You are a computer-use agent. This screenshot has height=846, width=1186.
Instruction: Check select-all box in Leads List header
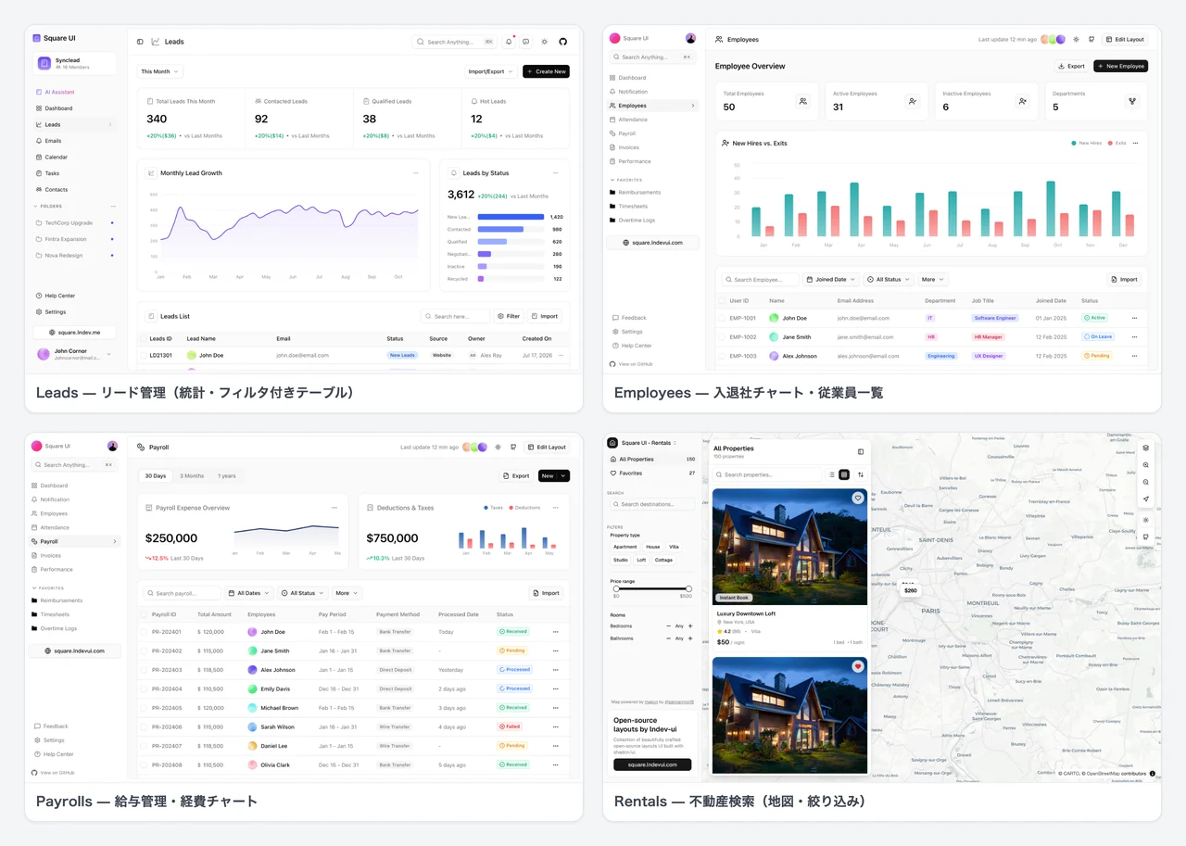143,338
